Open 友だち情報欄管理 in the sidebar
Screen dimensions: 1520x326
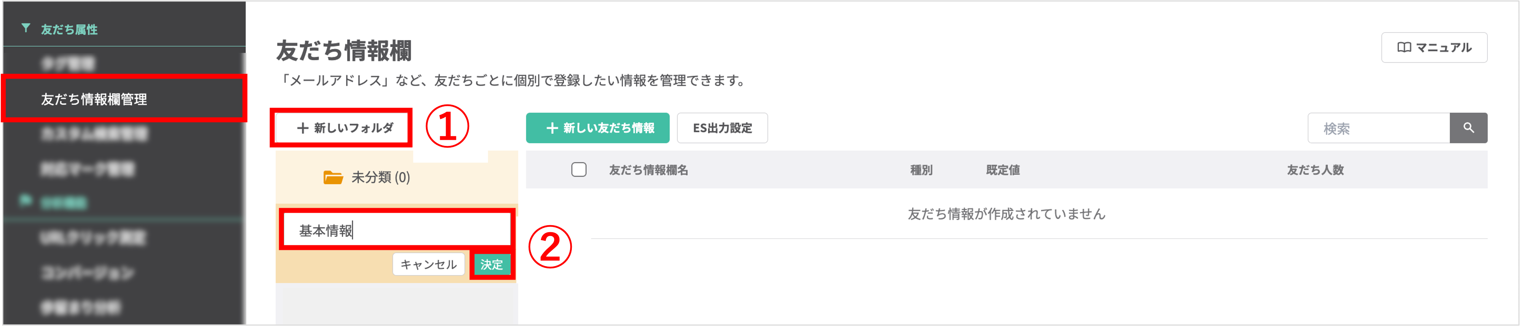[94, 99]
